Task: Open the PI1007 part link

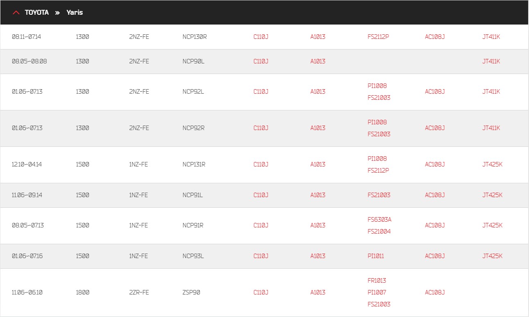Action: (377, 292)
